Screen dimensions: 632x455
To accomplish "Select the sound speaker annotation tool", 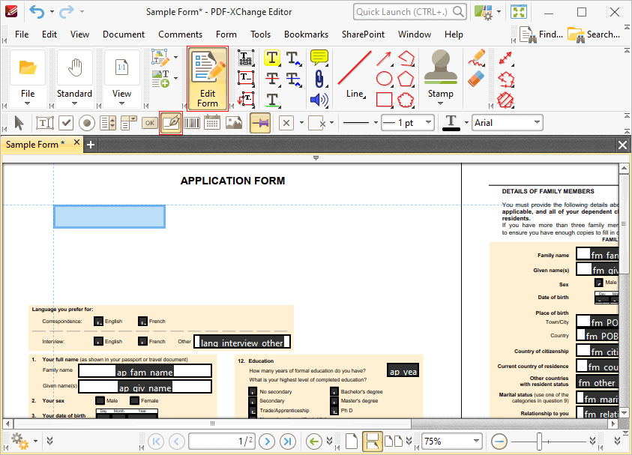I will [x=319, y=100].
